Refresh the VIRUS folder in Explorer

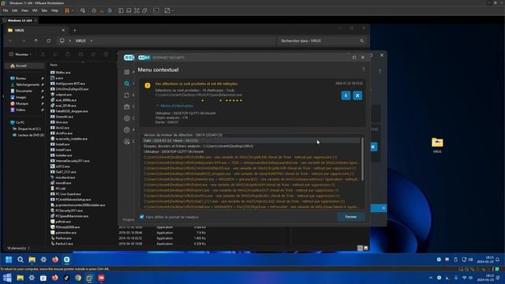[48, 41]
